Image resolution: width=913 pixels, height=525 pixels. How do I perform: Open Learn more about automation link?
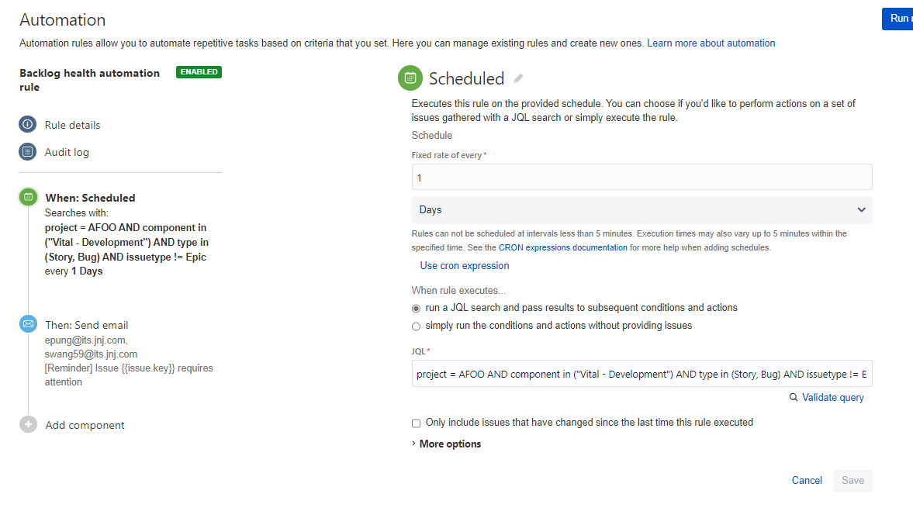[711, 43]
